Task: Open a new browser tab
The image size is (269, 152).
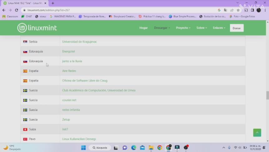Action: click(53, 3)
